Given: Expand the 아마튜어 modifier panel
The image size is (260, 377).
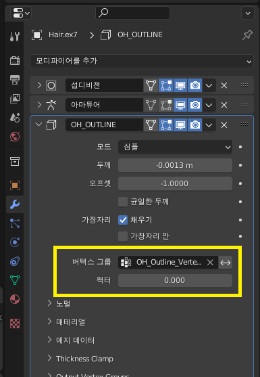Looking at the screenshot, I should click(x=39, y=105).
